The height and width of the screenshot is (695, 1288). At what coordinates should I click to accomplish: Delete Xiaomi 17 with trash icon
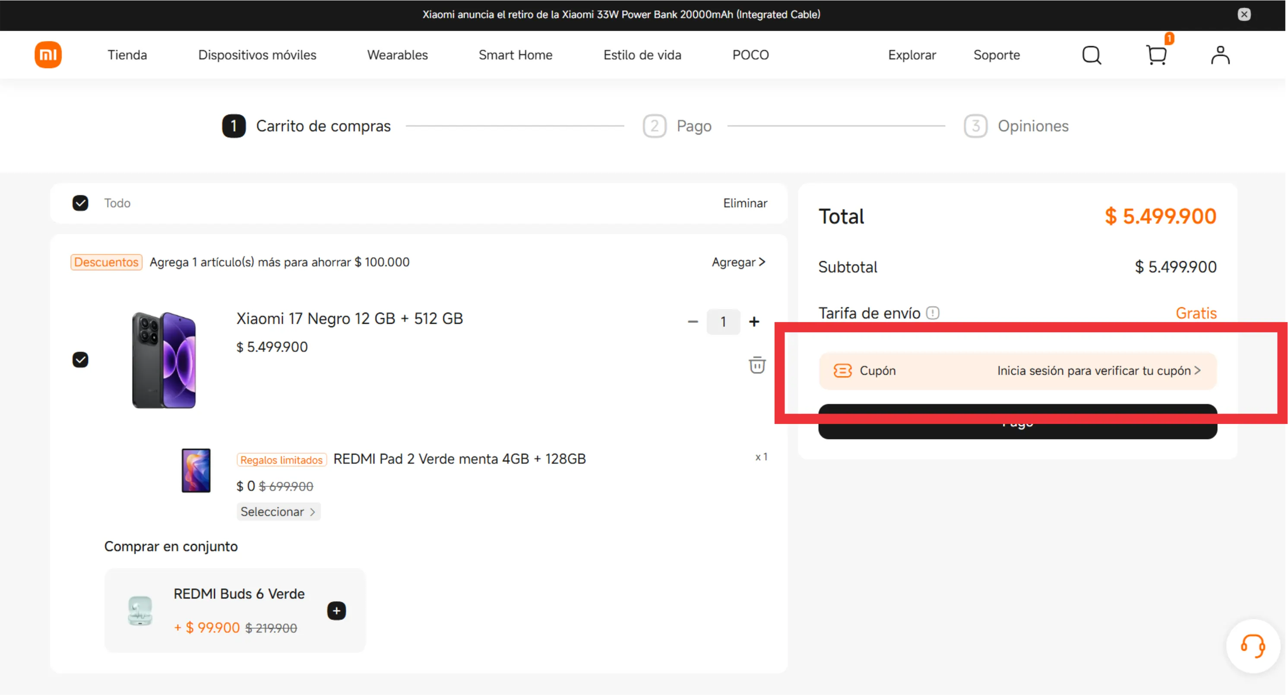(757, 365)
